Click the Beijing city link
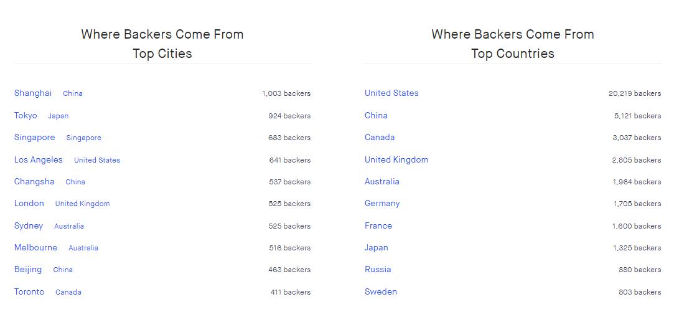This screenshot has height=317, width=674. pyautogui.click(x=28, y=270)
